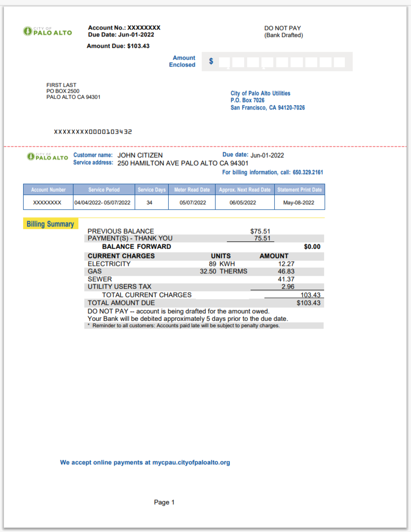Click the DO NOT PAY (Bank Drafted) notice
411x532 pixels.
coord(283,32)
